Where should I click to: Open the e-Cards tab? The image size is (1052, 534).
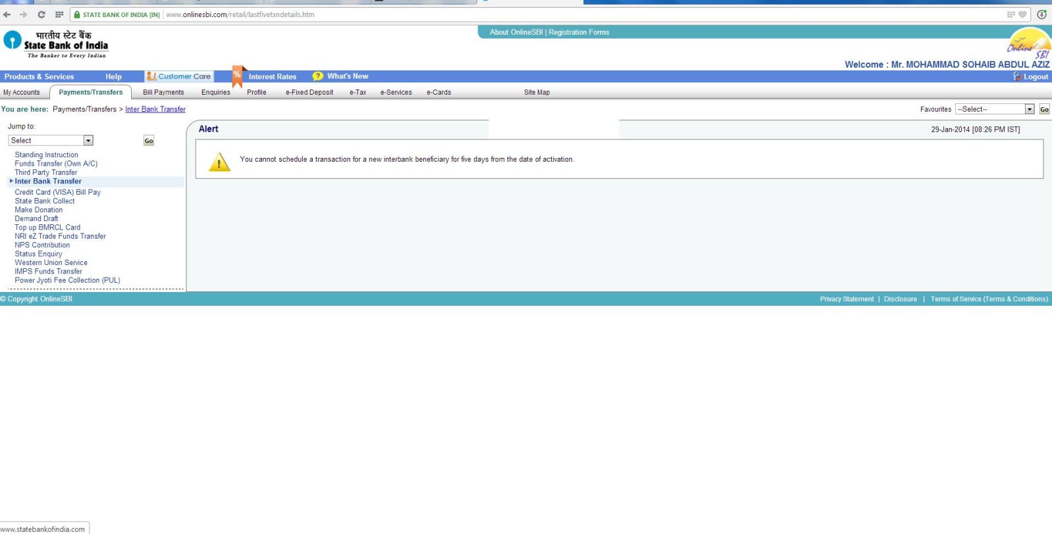coord(439,93)
